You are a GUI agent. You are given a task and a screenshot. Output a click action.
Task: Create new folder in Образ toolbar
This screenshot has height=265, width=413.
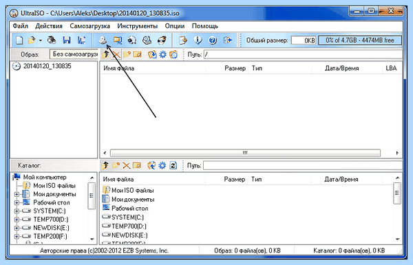127,54
